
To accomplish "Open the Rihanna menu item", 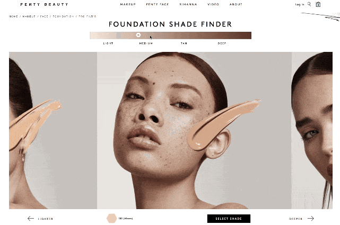I will tap(188, 4).
